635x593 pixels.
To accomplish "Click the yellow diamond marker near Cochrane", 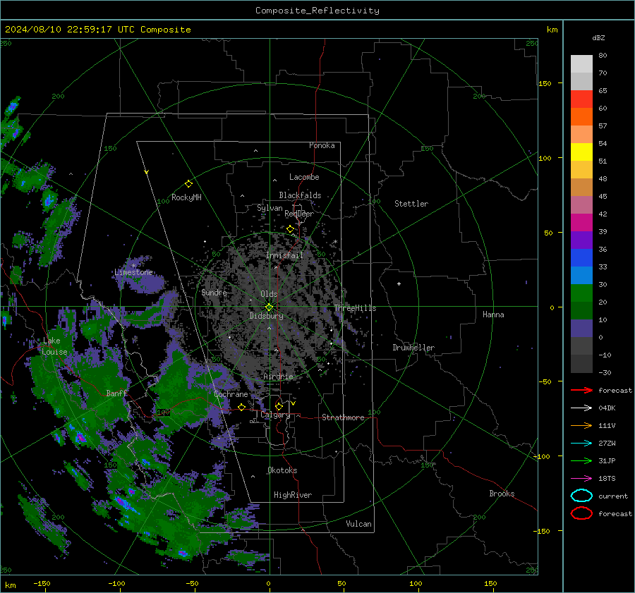I will (x=242, y=407).
